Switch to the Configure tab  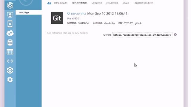(112, 3)
